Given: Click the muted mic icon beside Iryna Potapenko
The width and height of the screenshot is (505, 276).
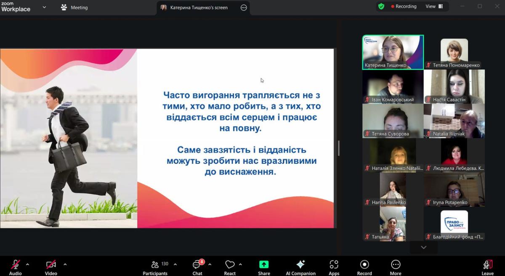Looking at the screenshot, I should click(x=428, y=202).
